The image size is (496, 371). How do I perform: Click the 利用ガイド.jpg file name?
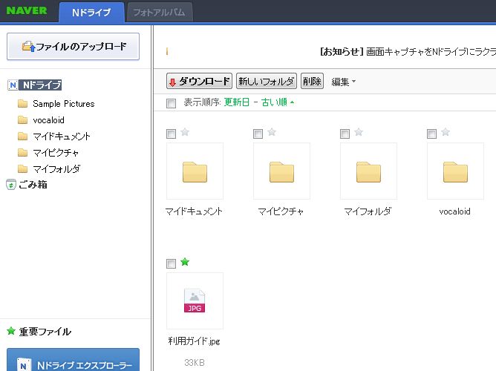tap(195, 341)
